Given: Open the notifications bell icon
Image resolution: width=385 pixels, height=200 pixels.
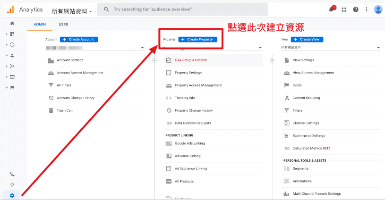Looking at the screenshot, I should pyautogui.click(x=332, y=9).
